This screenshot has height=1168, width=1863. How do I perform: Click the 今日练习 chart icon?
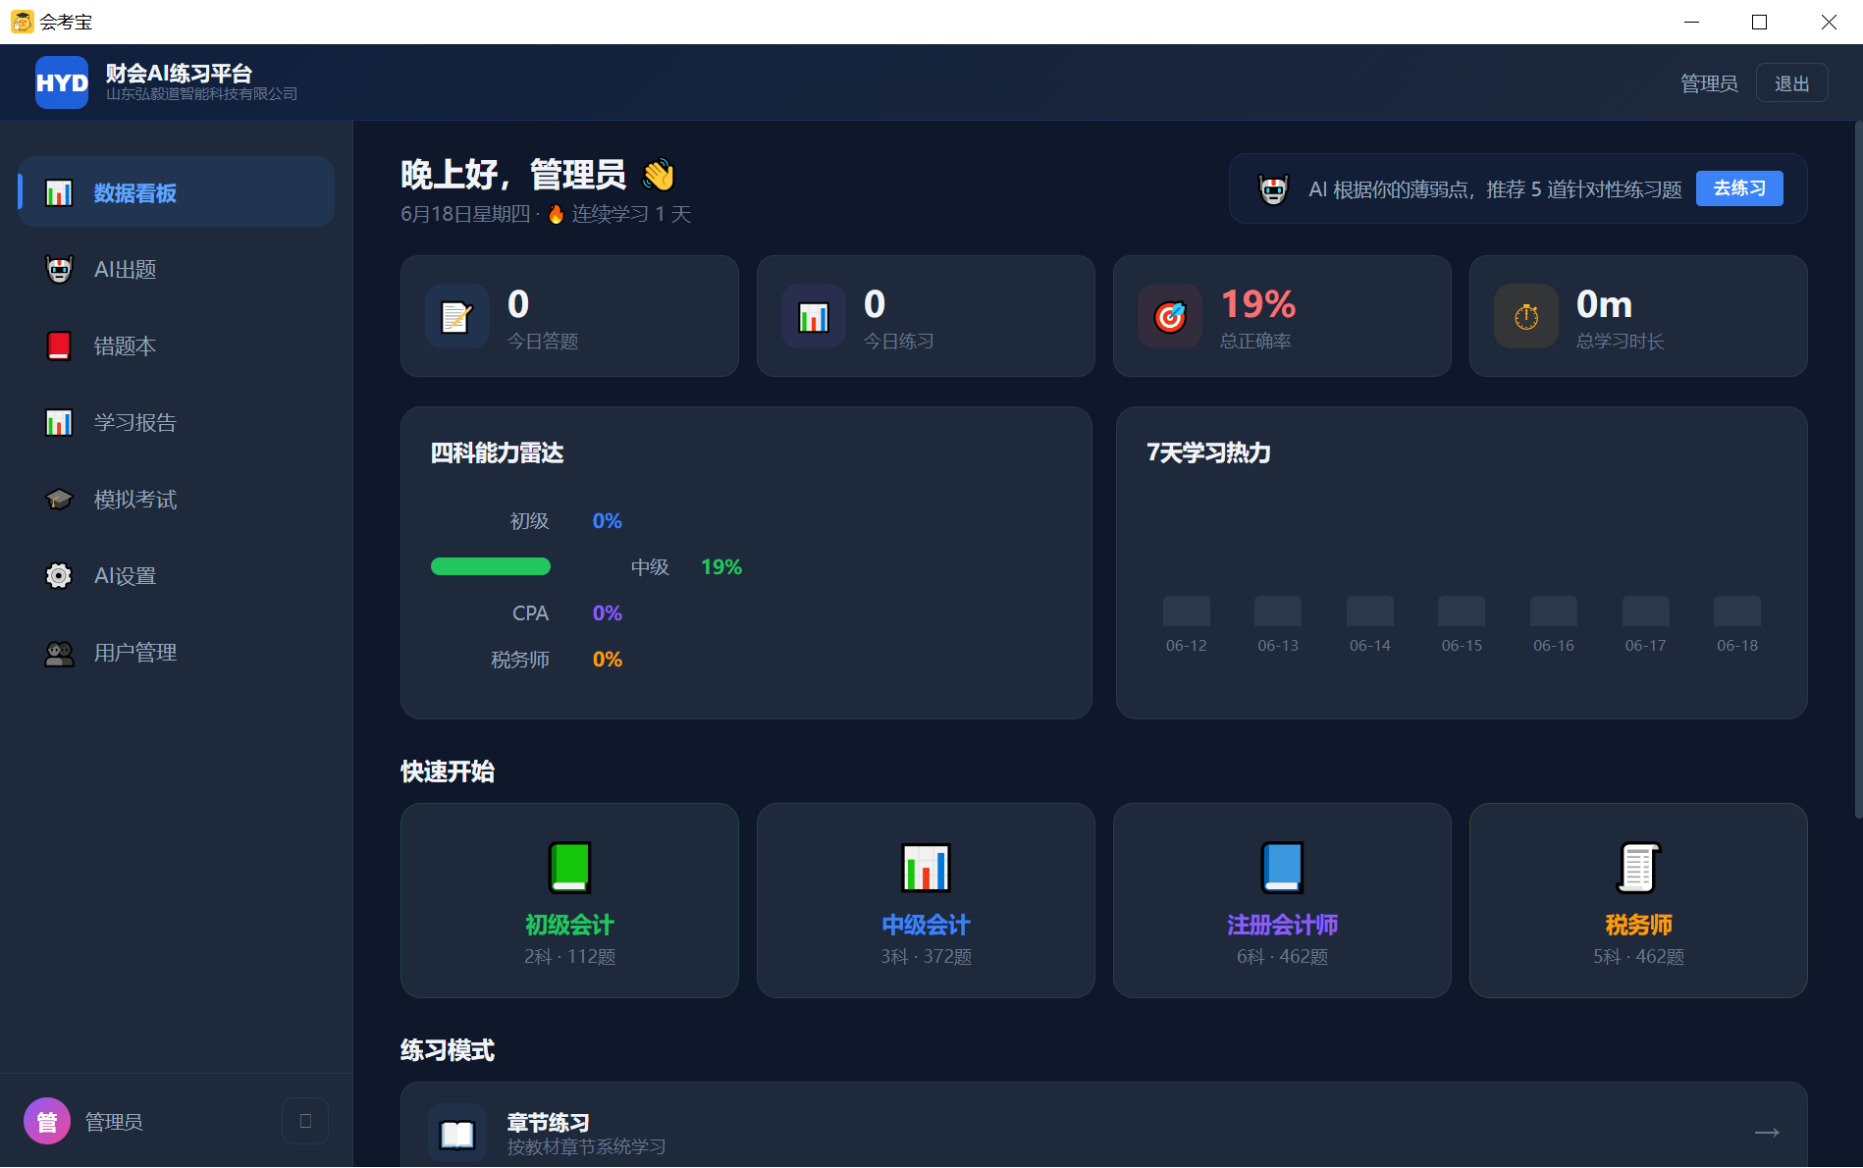pos(813,316)
